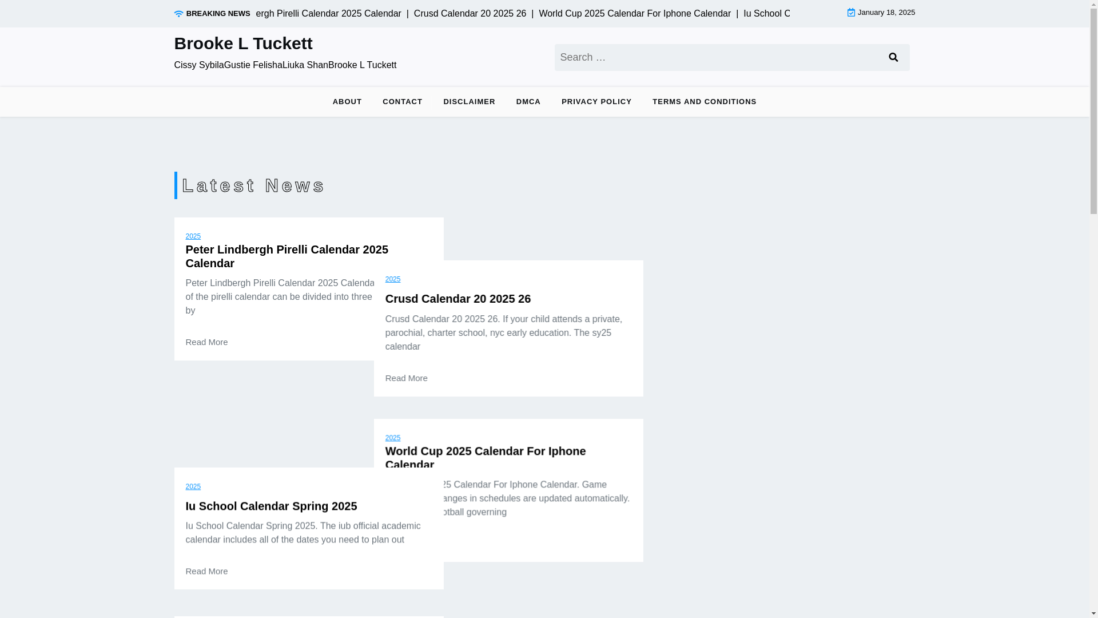Click ticker link World Cup 2025 Calendar For Iphone
Viewport: 1098px width, 618px height.
click(635, 14)
